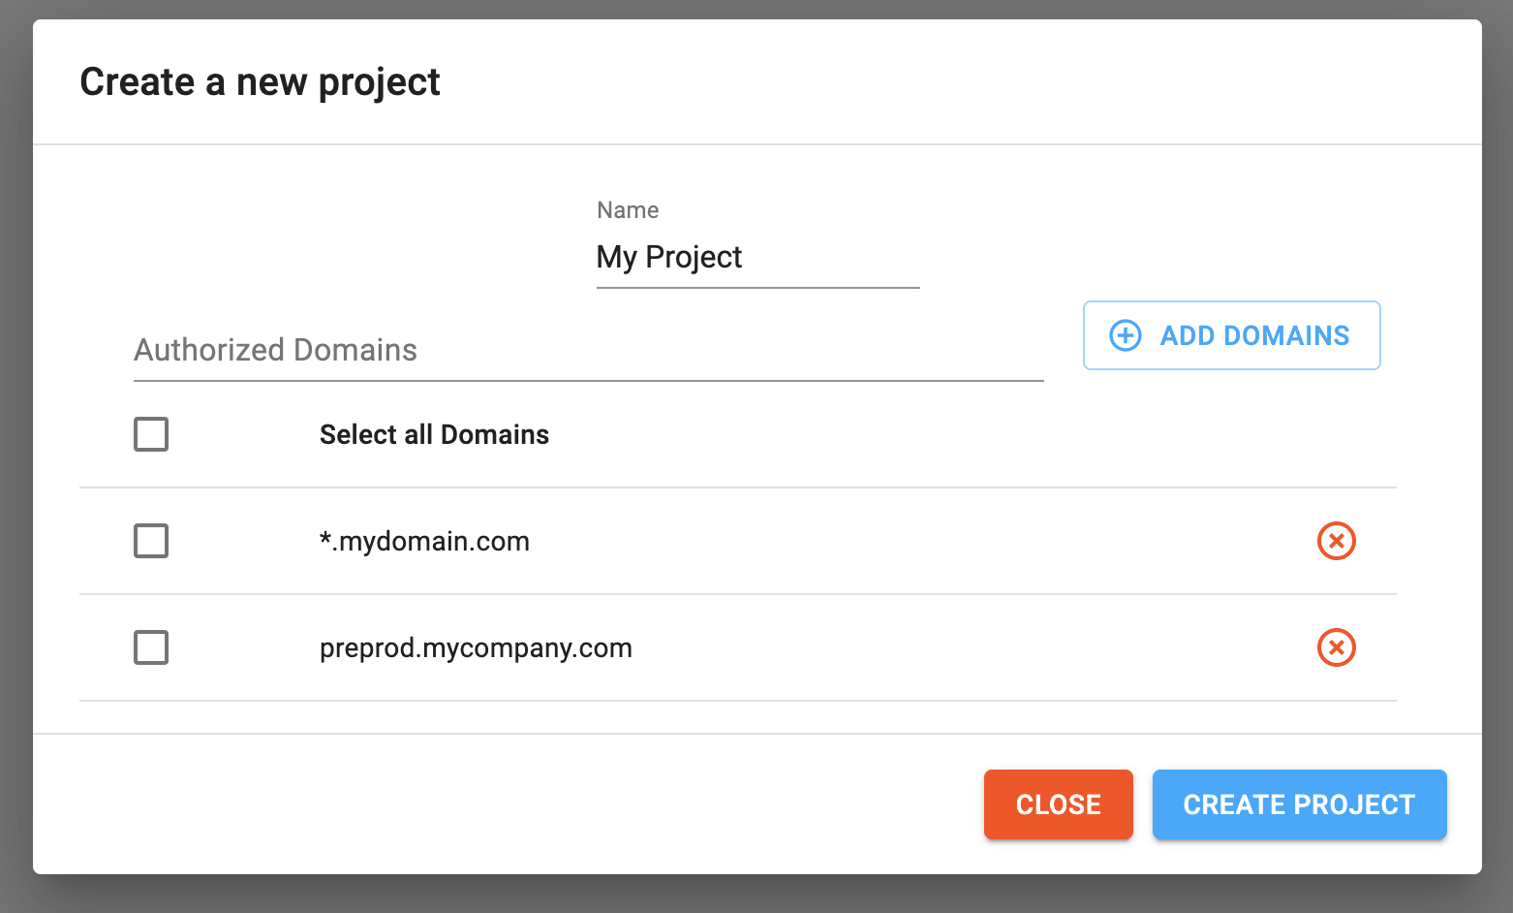This screenshot has height=913, width=1513.
Task: Check the Select all Domains checkbox
Action: point(151,434)
